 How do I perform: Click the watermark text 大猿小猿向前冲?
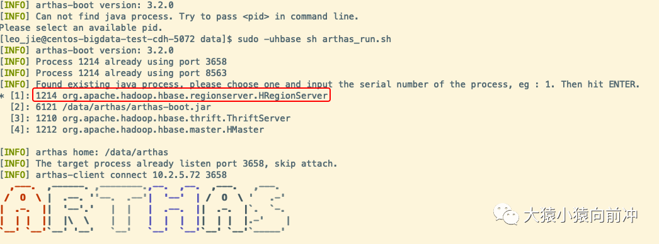tap(581, 216)
